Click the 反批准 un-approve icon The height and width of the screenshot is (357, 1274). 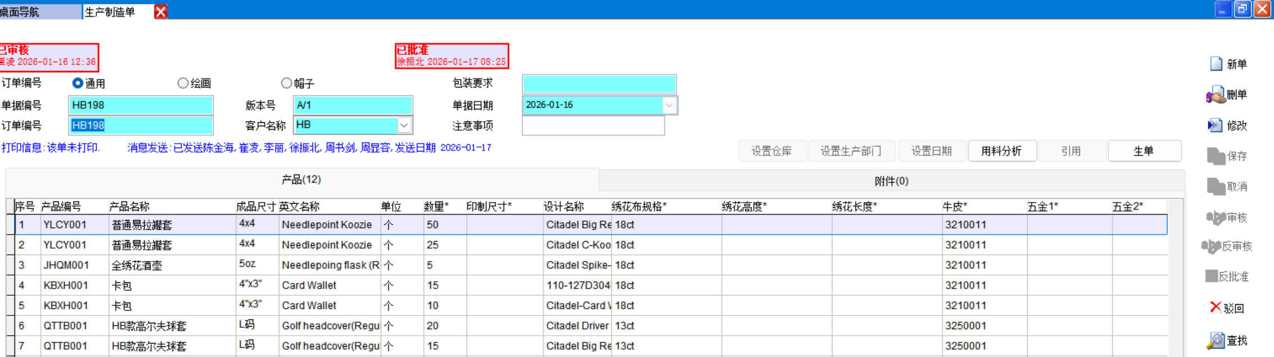[1211, 276]
